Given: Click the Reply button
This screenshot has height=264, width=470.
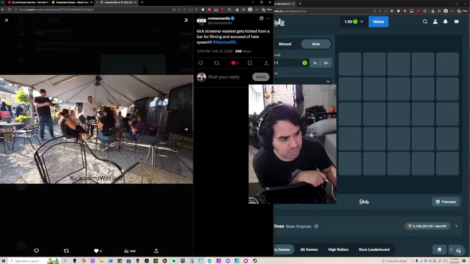Looking at the screenshot, I should (x=261, y=77).
